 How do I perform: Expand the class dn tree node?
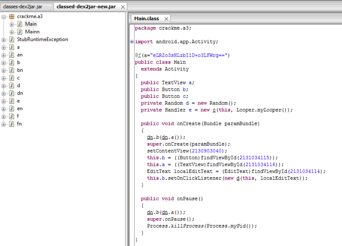3,93
